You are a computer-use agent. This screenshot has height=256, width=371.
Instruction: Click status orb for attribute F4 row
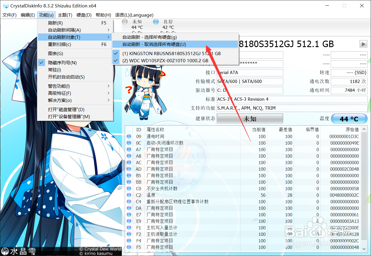(129, 241)
